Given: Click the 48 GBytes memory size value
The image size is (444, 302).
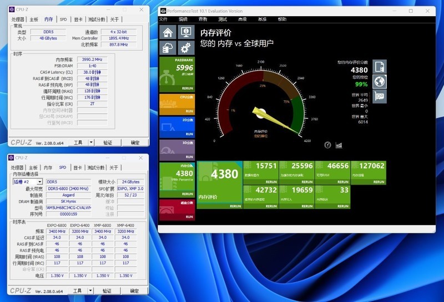Looking at the screenshot, I should point(48,38).
